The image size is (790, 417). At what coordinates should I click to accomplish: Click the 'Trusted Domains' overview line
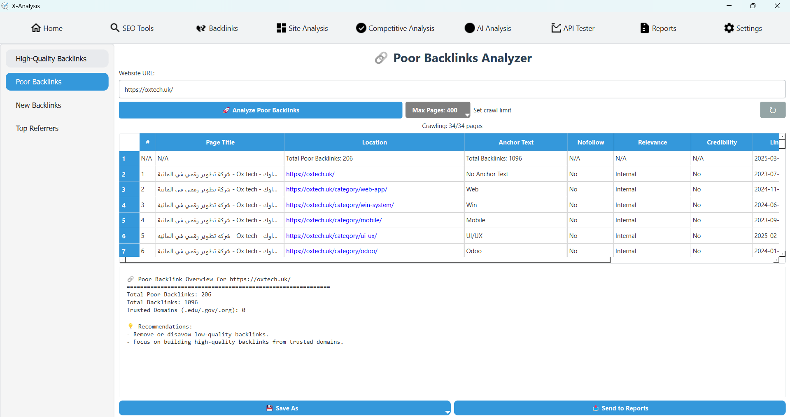point(186,310)
